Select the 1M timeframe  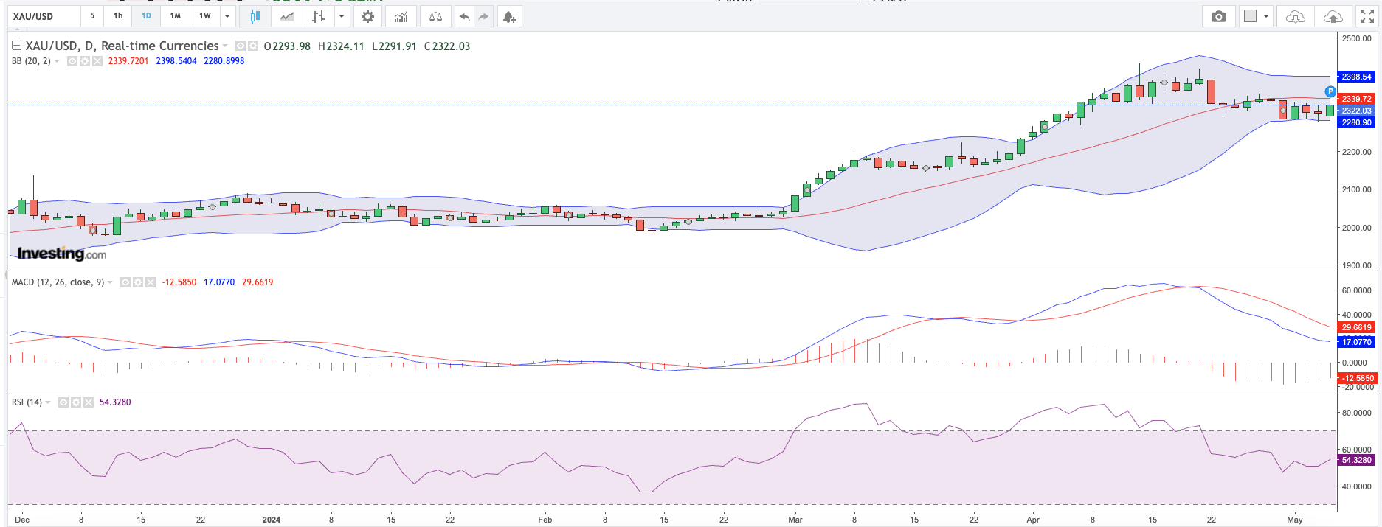click(175, 16)
